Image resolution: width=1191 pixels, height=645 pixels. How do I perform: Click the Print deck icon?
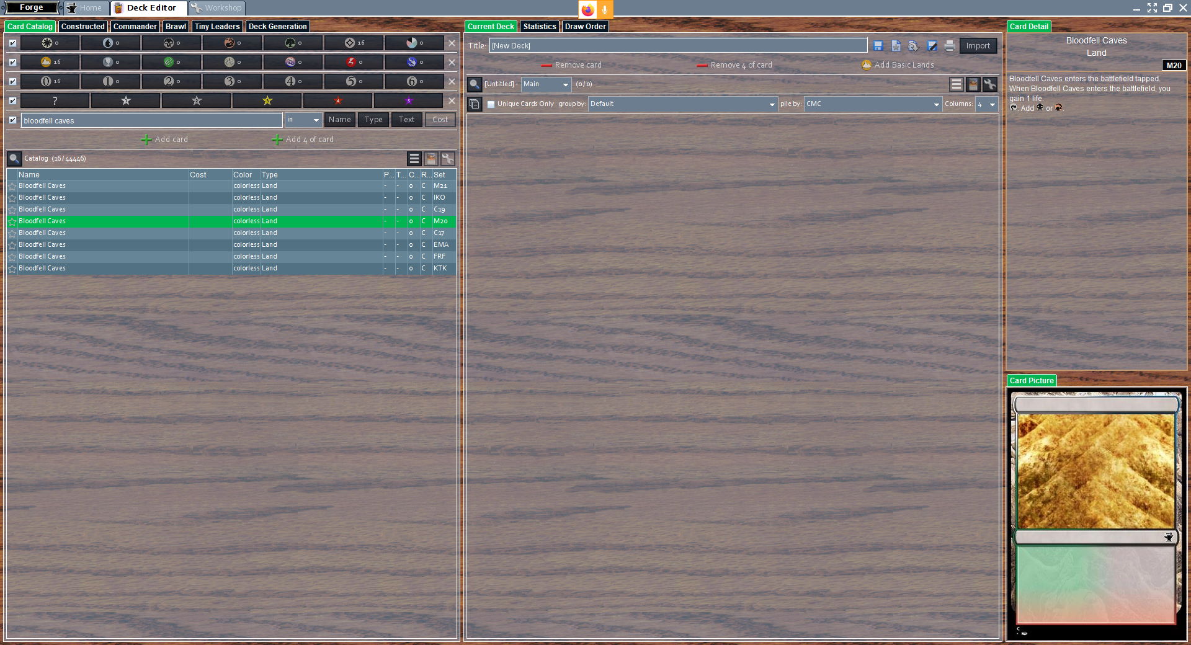949,46
